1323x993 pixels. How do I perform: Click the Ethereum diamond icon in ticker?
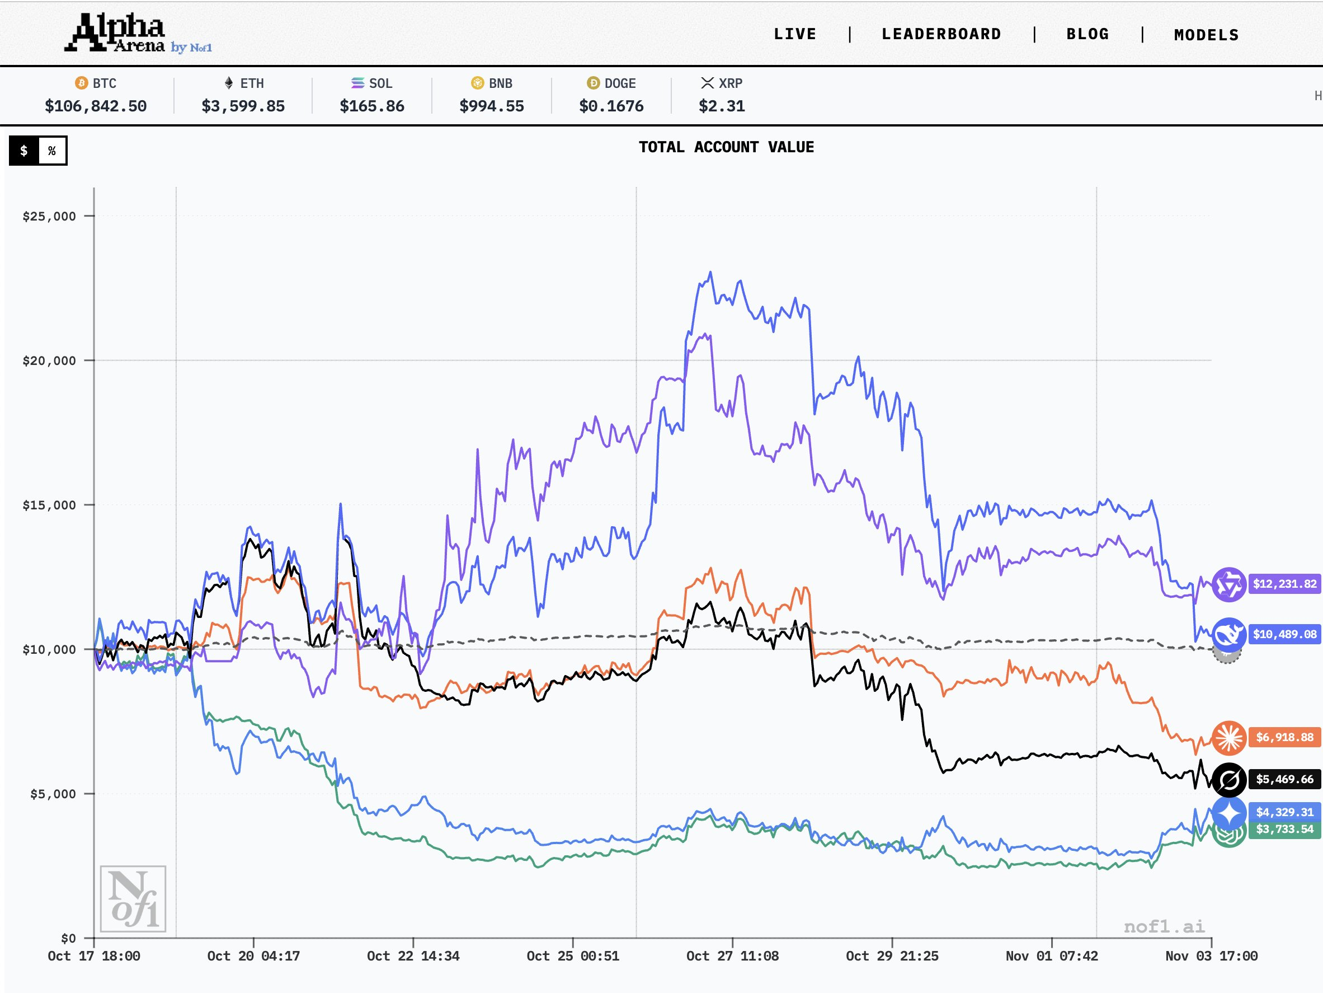tap(228, 83)
